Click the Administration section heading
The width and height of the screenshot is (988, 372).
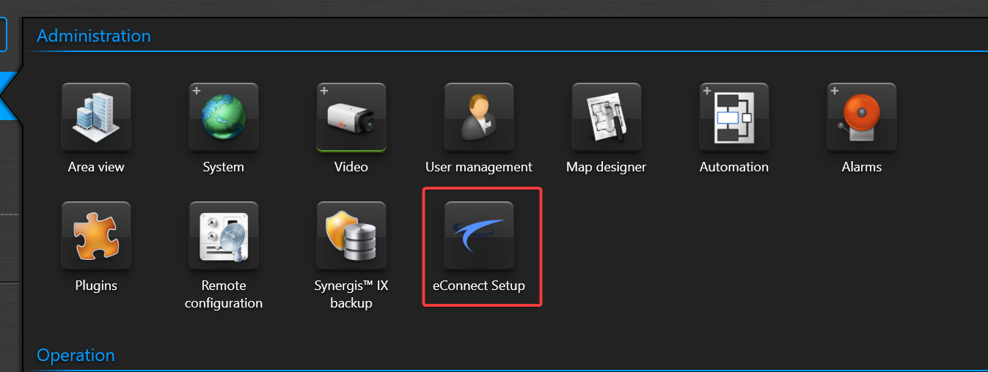click(x=94, y=36)
